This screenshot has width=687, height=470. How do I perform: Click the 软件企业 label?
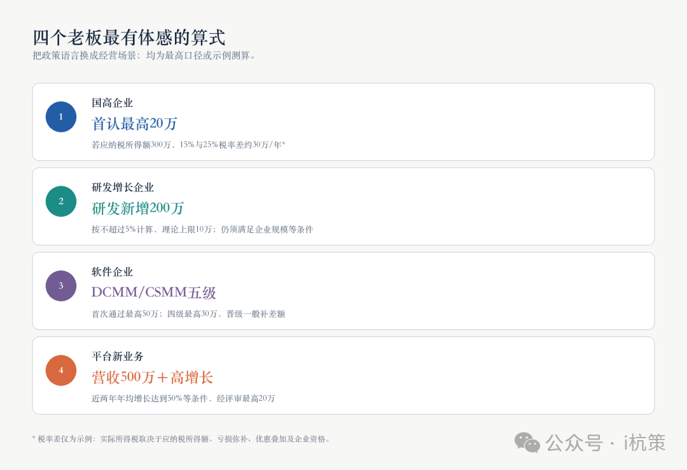tap(112, 272)
